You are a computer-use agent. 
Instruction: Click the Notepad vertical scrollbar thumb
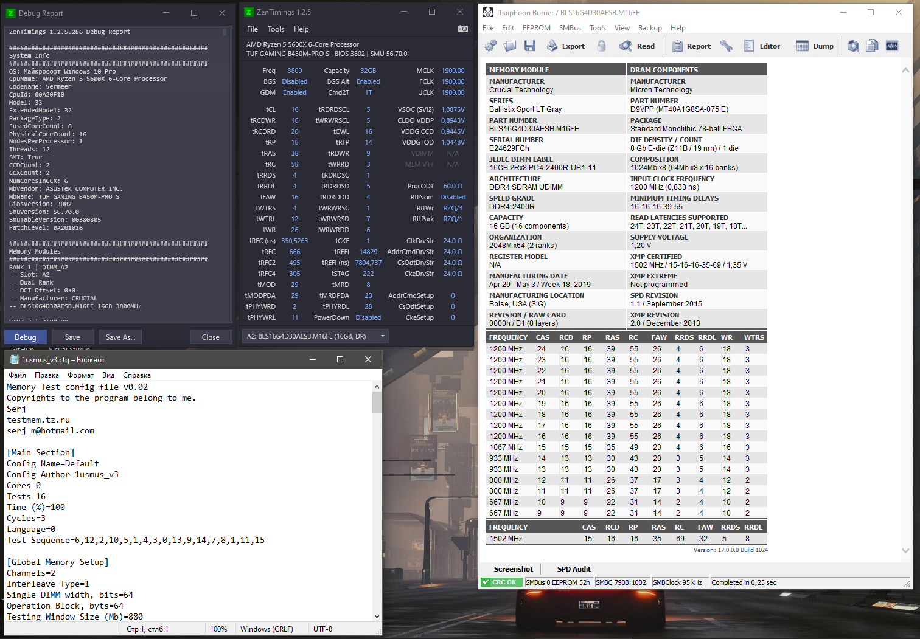point(377,402)
